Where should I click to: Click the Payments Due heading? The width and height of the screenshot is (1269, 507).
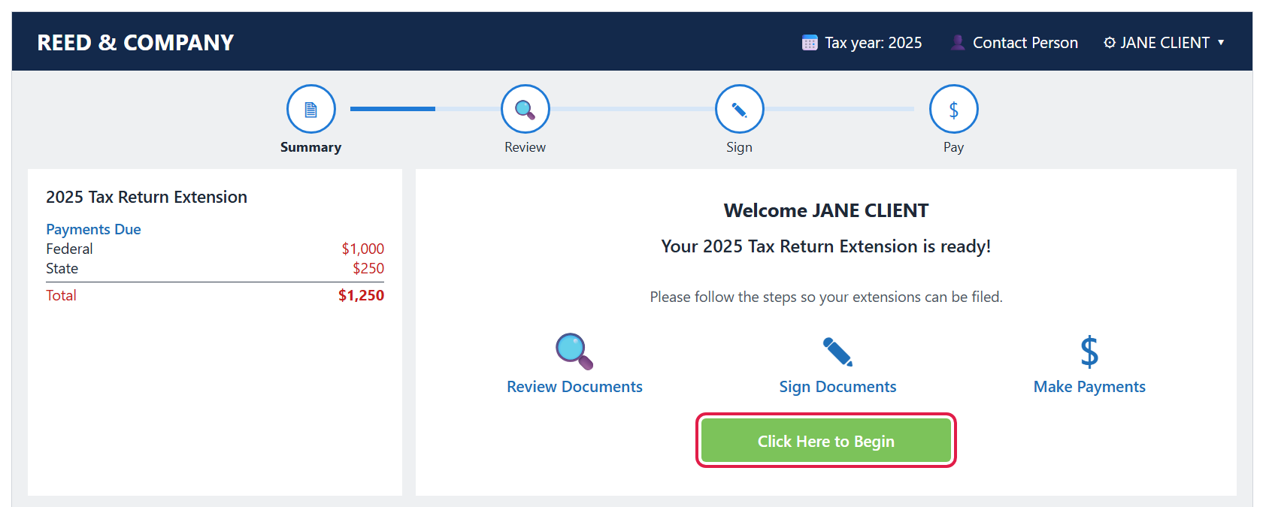coord(93,229)
